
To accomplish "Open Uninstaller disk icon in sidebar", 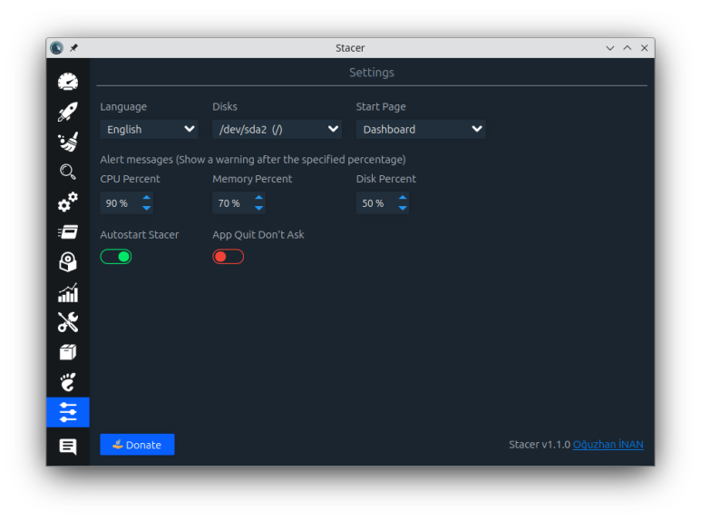I will (x=68, y=261).
